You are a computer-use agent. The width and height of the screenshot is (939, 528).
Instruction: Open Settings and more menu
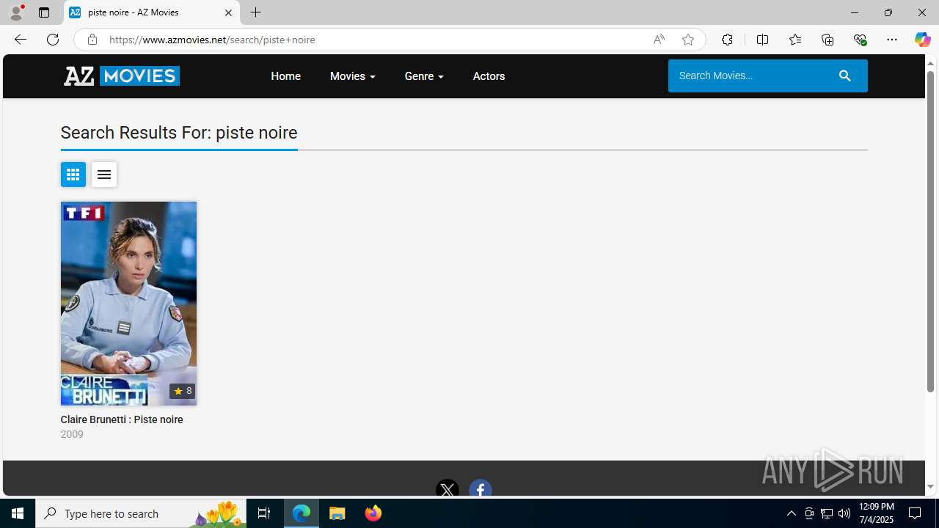click(892, 40)
